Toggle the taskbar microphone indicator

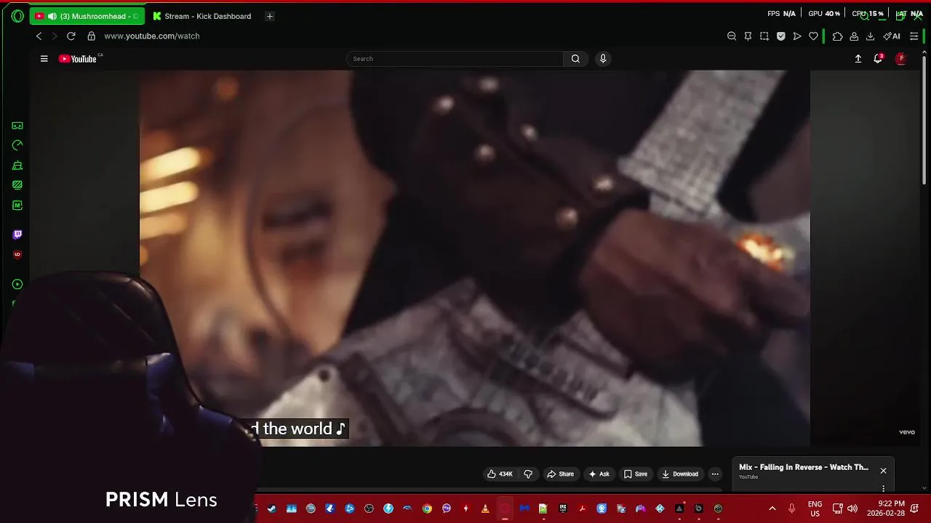click(792, 508)
